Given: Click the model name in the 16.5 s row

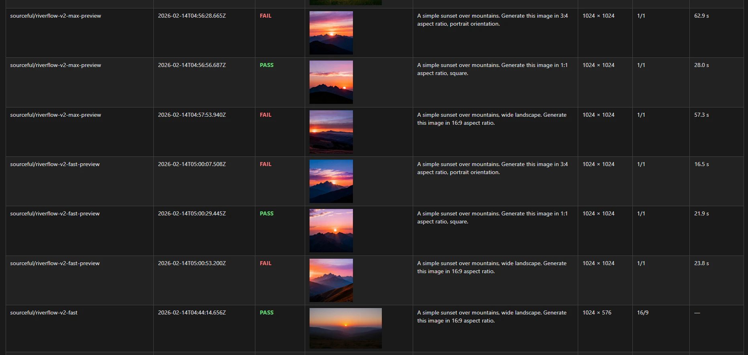Looking at the screenshot, I should pos(55,164).
